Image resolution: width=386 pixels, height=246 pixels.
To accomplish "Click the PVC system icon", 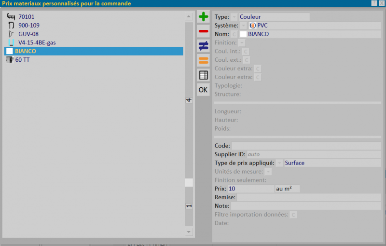I will (252, 26).
